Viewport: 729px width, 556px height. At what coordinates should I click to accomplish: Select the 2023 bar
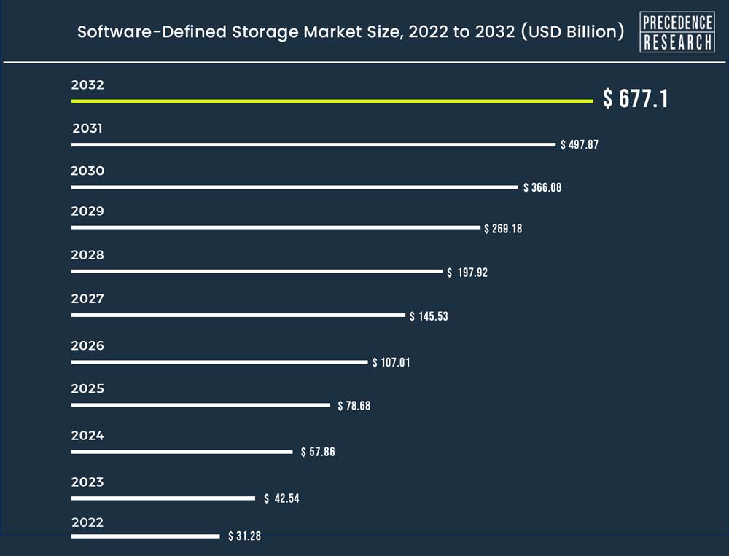point(163,498)
